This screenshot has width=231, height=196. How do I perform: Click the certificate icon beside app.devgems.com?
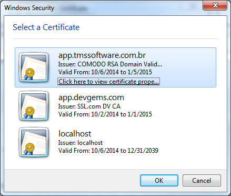click(x=34, y=106)
